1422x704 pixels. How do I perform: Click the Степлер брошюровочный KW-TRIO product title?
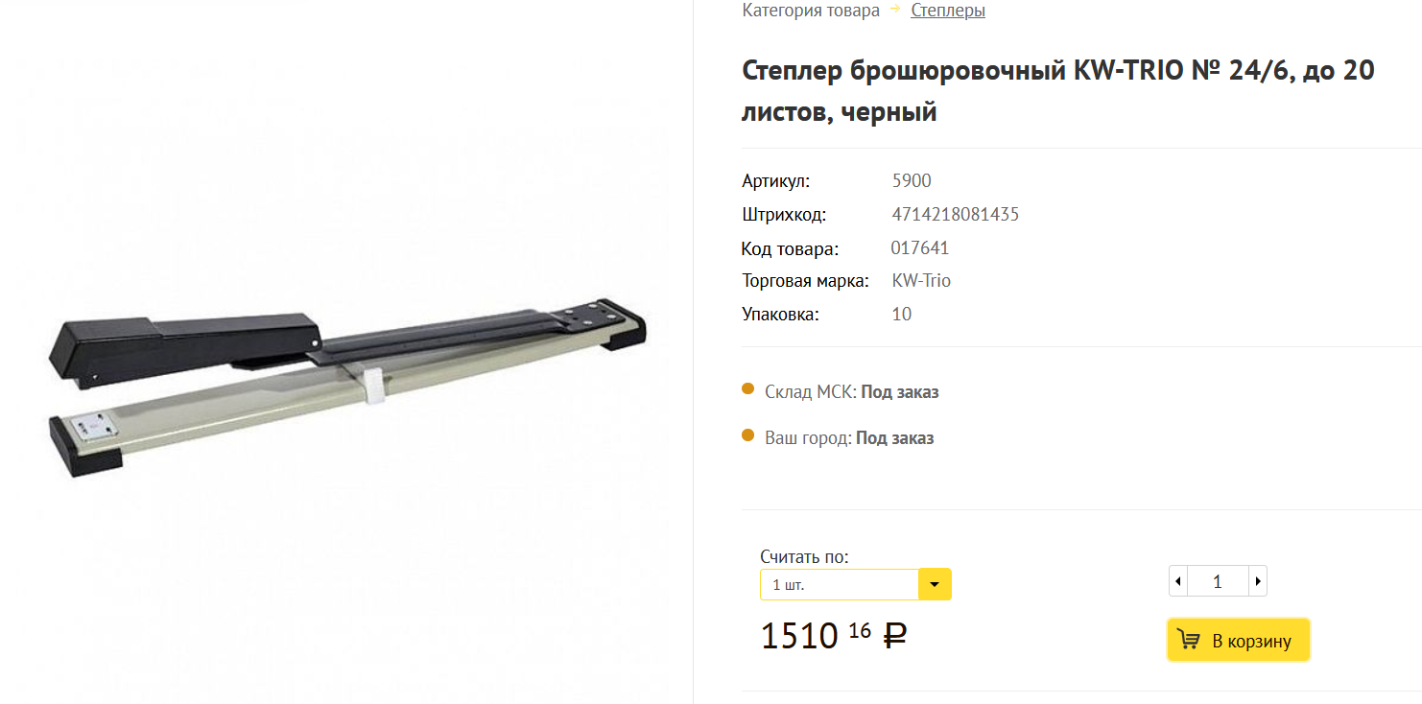pos(1058,91)
